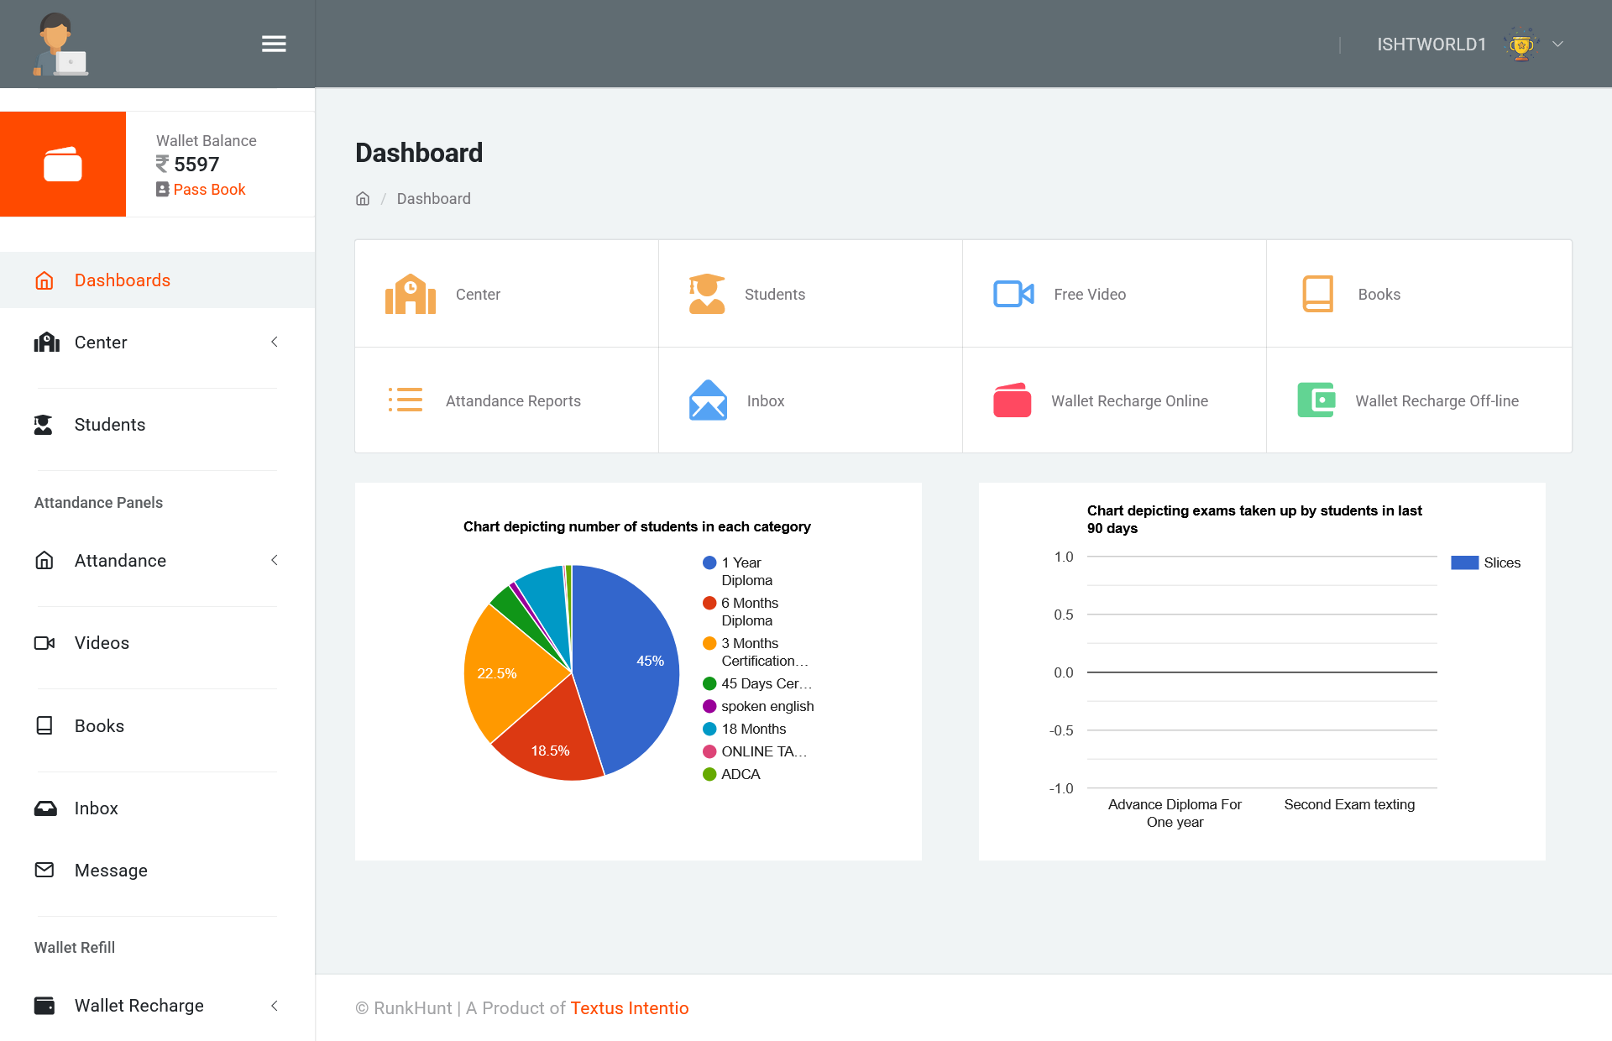Toggle the 1 Year Diploma legend swatch

709,562
